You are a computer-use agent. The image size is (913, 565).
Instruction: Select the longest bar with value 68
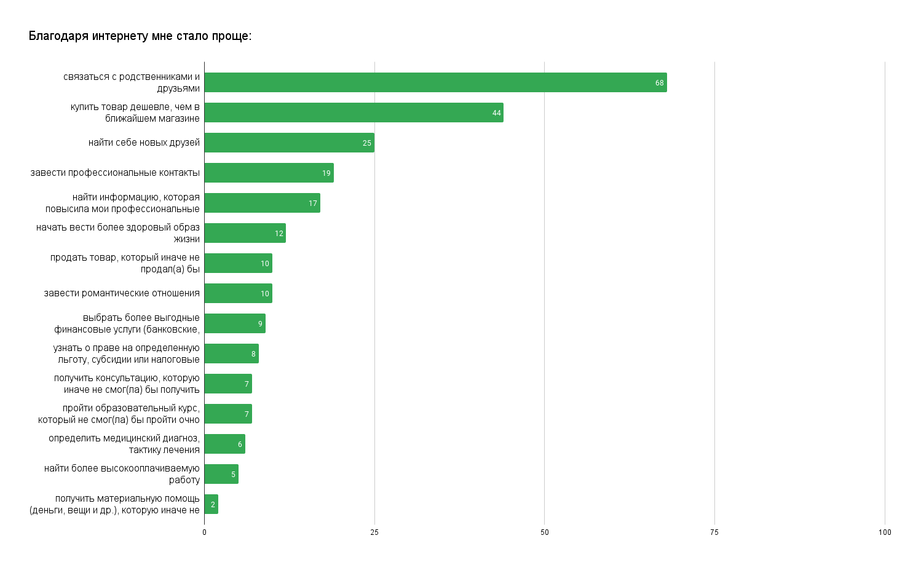pyautogui.click(x=435, y=82)
